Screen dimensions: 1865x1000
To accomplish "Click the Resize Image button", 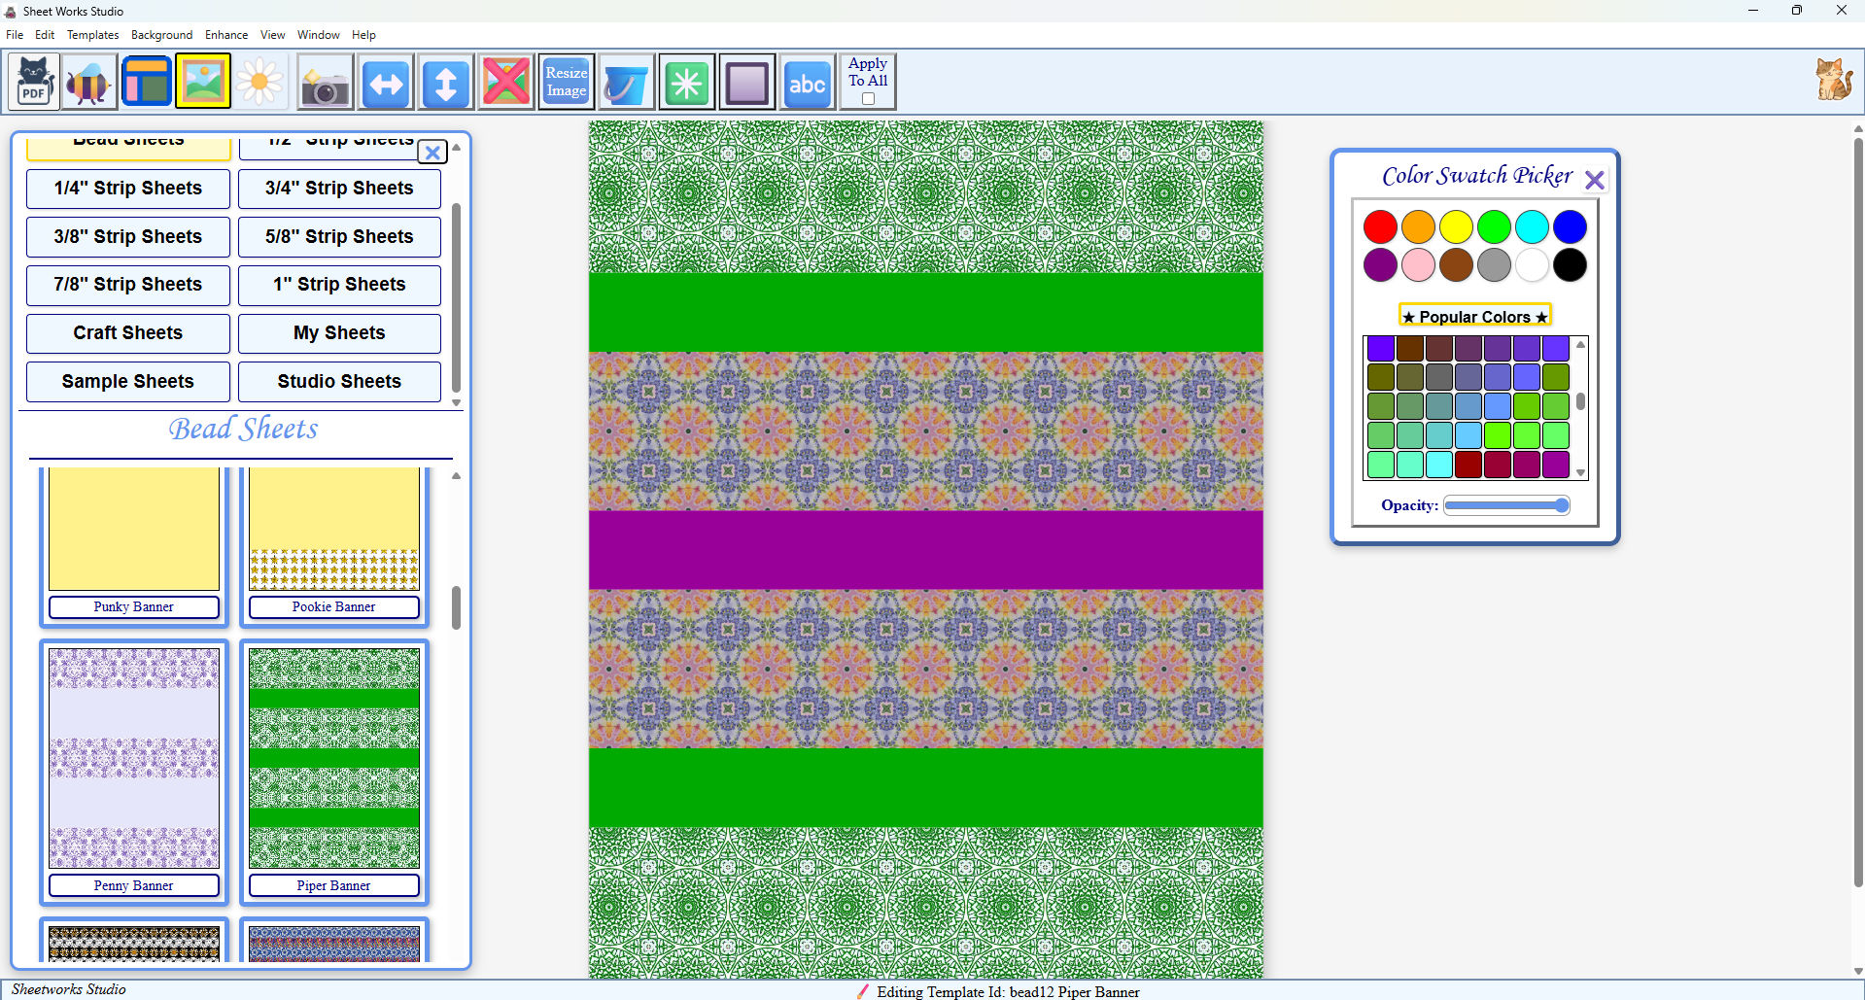I will 566,81.
